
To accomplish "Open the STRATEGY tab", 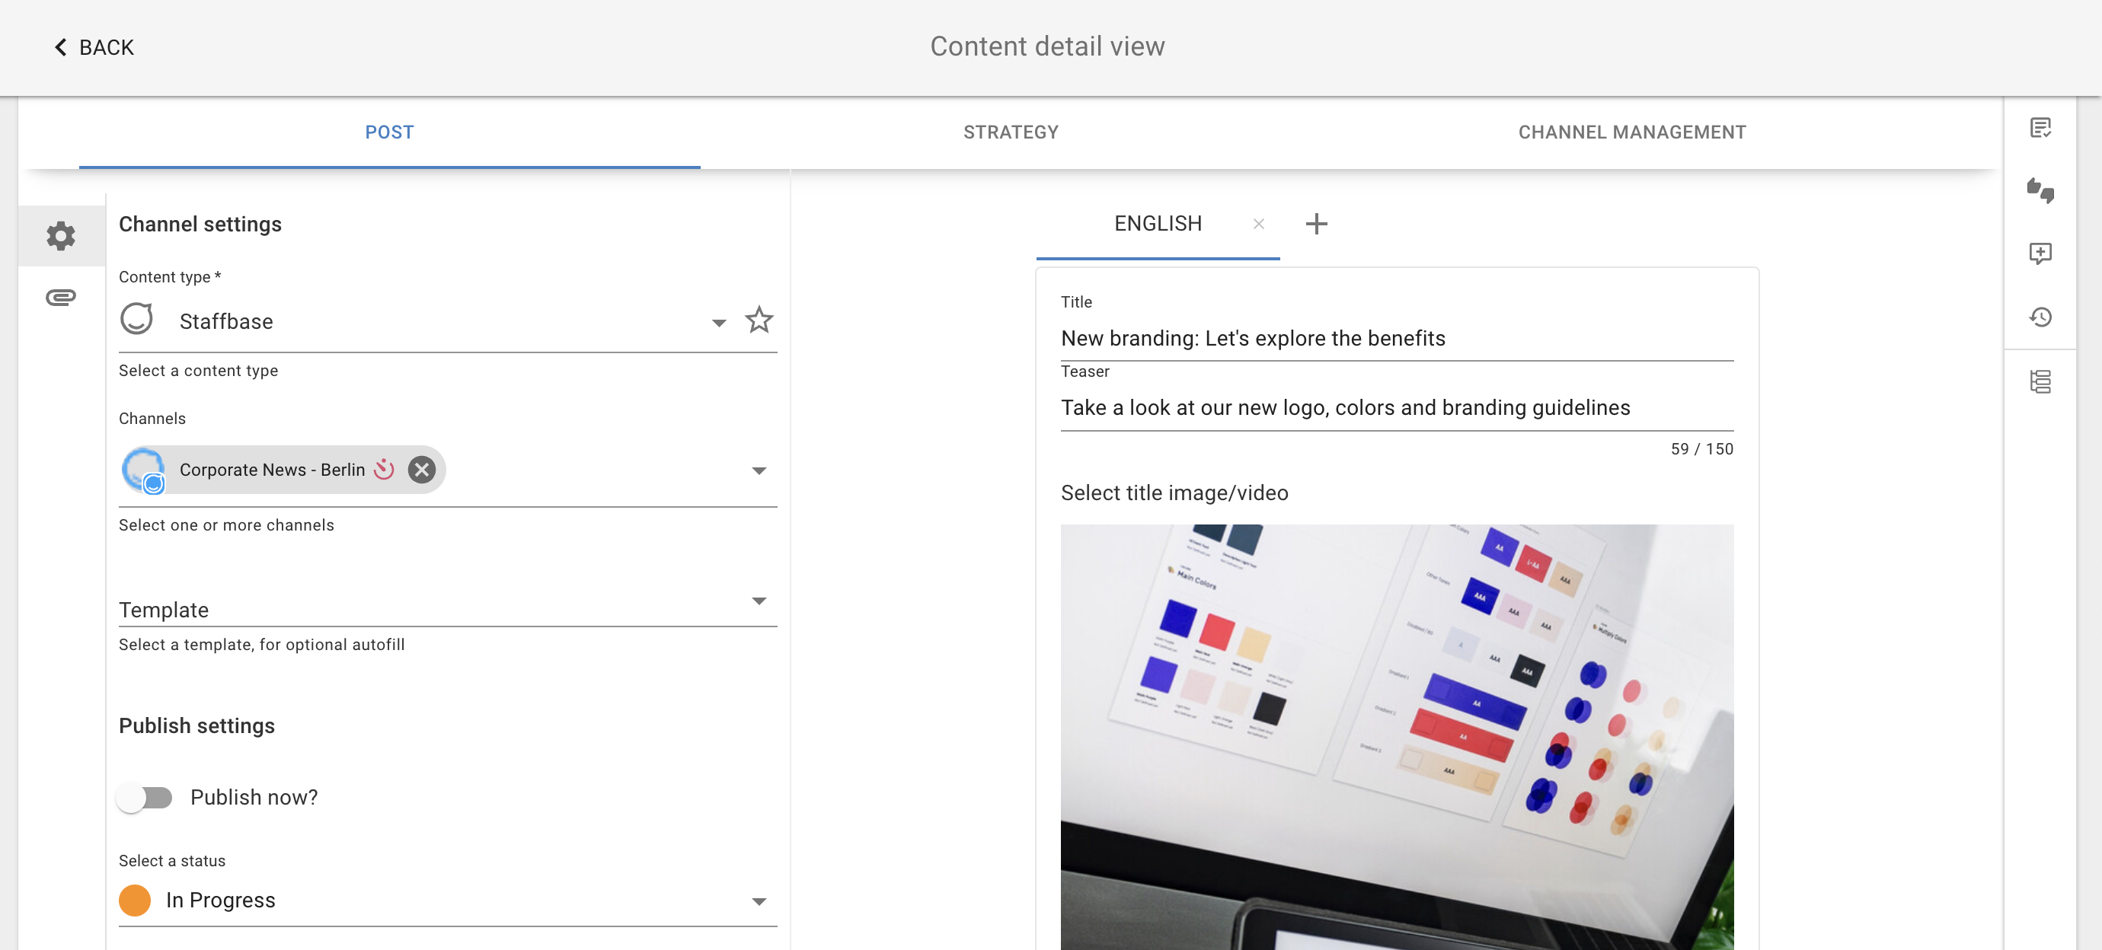I will (x=1010, y=132).
